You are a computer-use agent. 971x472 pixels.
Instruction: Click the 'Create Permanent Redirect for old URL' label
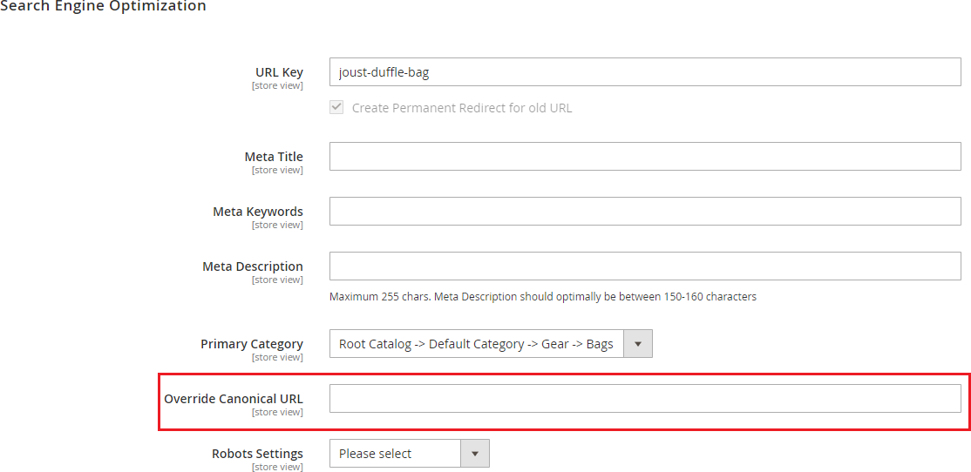[x=461, y=108]
